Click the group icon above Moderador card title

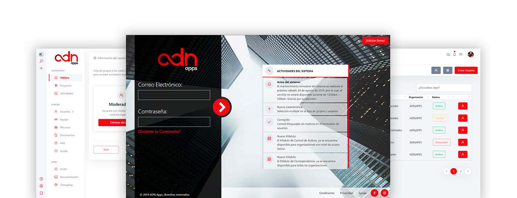(x=121, y=95)
